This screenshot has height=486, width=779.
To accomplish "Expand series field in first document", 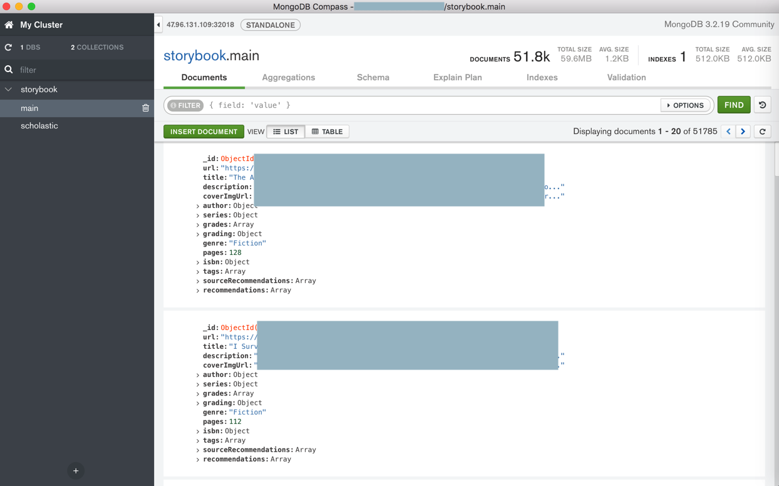I will tap(198, 215).
